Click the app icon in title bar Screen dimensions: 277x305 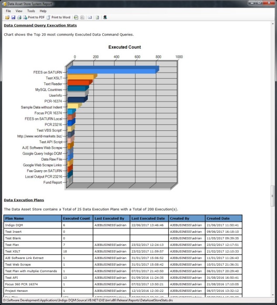click(x=4, y=4)
